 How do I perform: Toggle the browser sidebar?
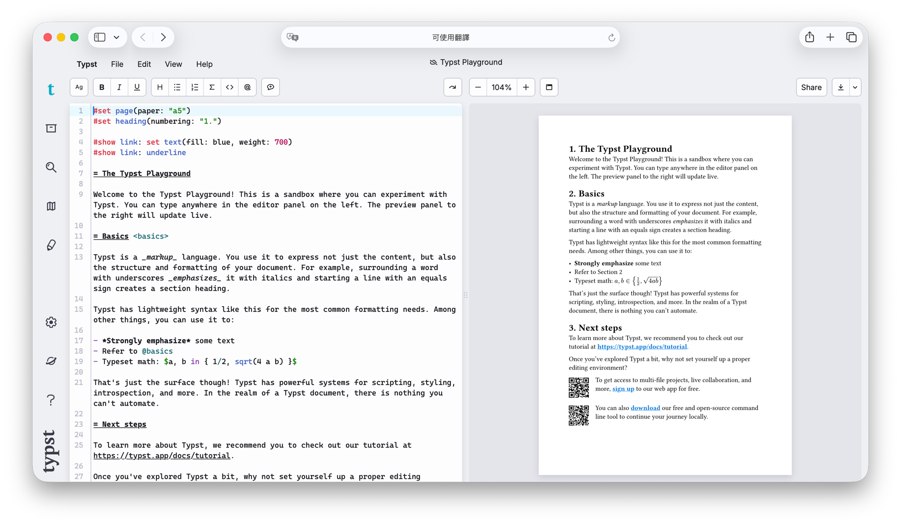click(100, 37)
